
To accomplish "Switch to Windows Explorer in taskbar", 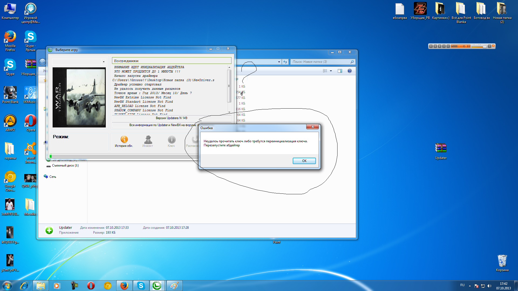I will coord(41,286).
